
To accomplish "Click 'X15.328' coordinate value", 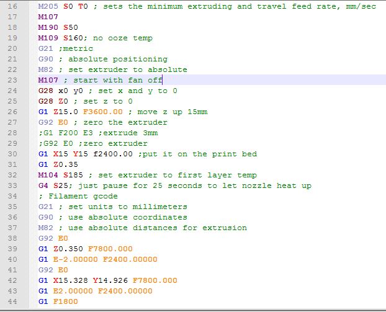I will 71,280.
